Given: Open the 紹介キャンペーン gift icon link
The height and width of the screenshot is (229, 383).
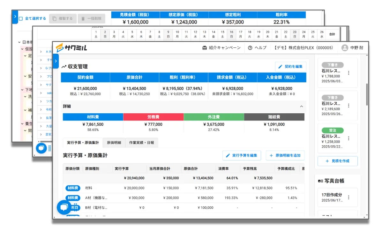Looking at the screenshot, I should point(205,48).
